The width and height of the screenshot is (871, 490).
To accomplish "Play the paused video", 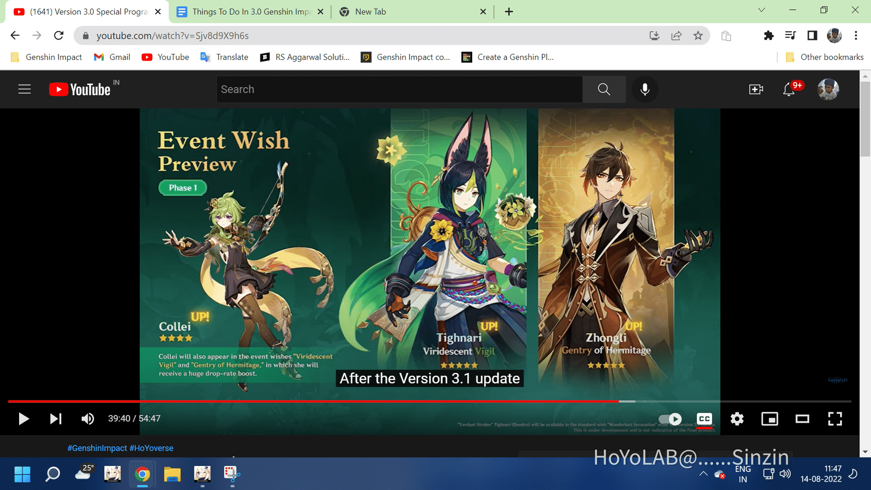I will pos(23,419).
